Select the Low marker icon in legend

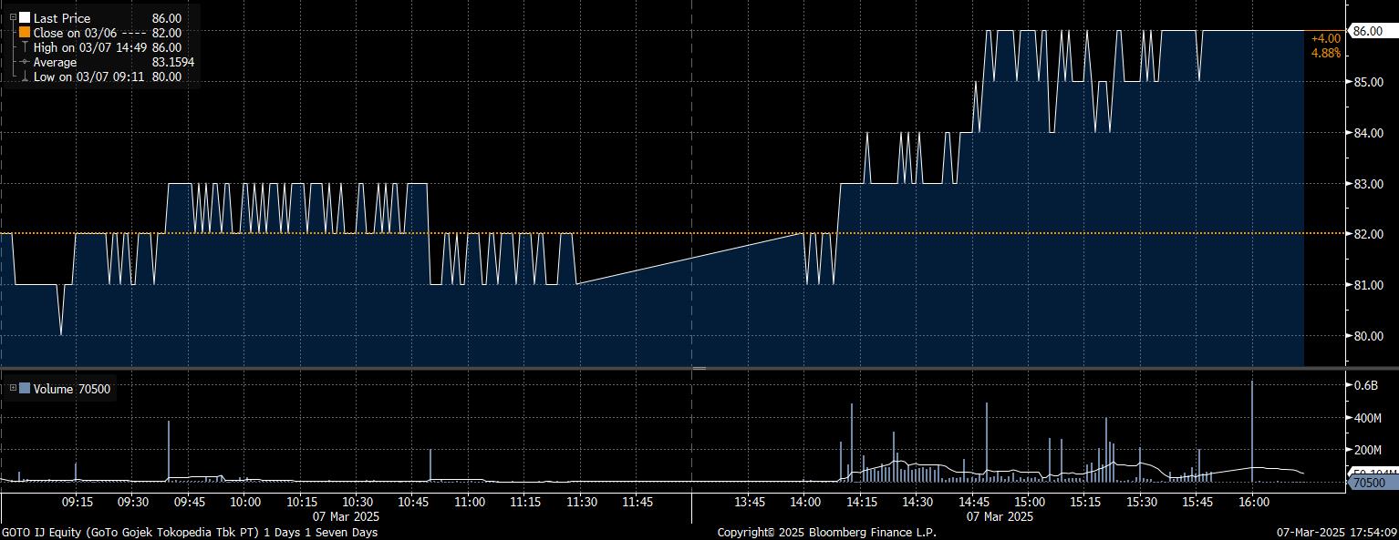[x=25, y=77]
